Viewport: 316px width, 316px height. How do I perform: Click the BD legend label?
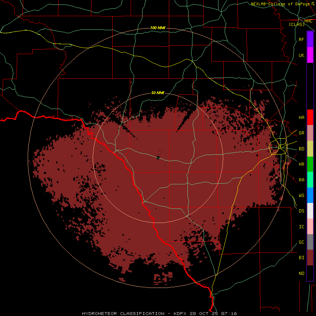(301, 149)
